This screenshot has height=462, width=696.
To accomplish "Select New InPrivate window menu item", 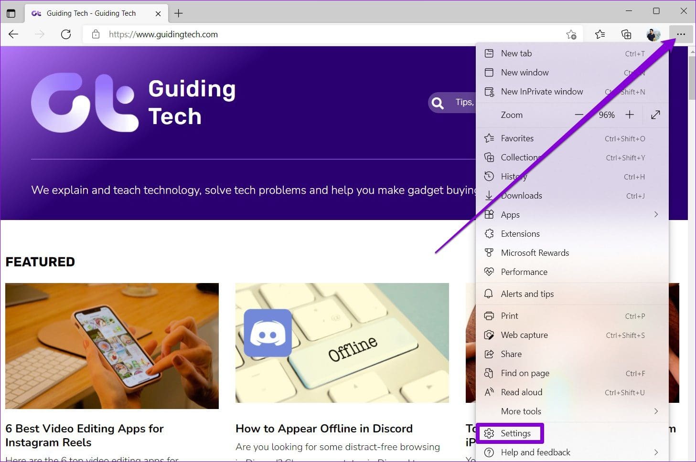I will pos(542,92).
